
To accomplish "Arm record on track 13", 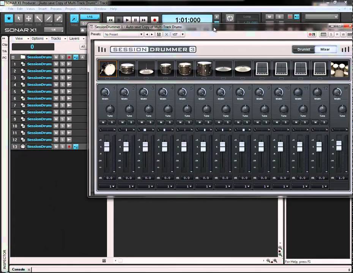I will pyautogui.click(x=69, y=147).
